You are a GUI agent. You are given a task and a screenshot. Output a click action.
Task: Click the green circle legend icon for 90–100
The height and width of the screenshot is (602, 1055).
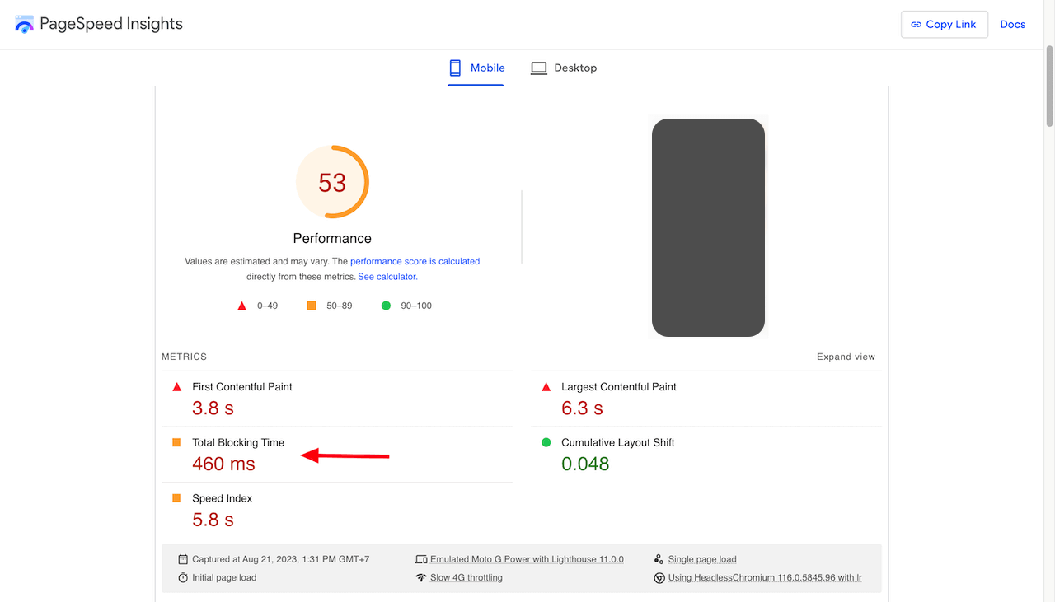pos(386,306)
